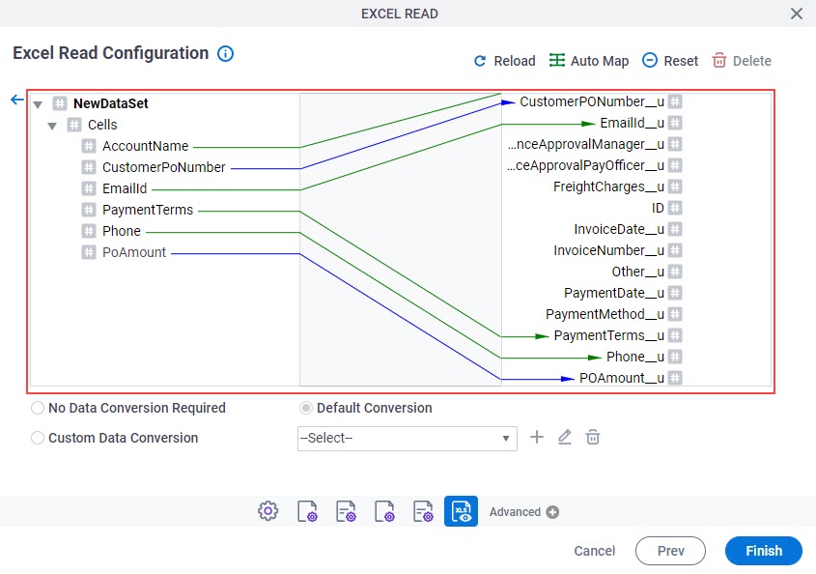Select the NewDataSet node icon
The height and width of the screenshot is (574, 816).
tap(59, 103)
